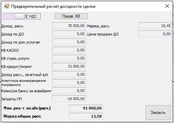Click the bold Маржа общая, расч. label
Viewport: 174px width, 123px height.
[22, 116]
